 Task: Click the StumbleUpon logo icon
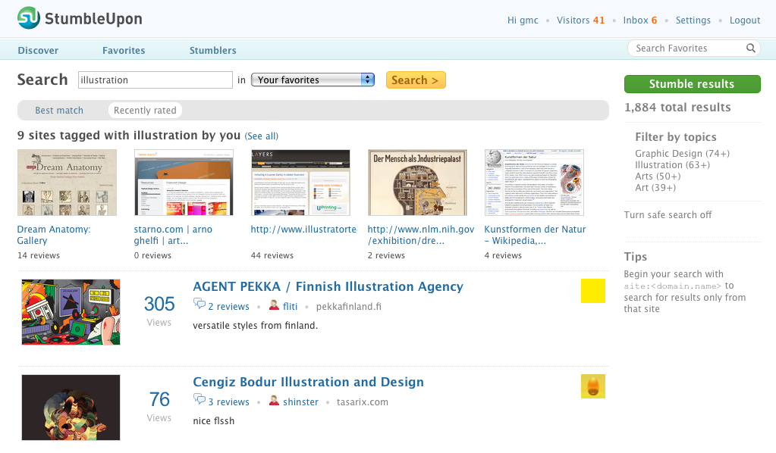click(29, 18)
